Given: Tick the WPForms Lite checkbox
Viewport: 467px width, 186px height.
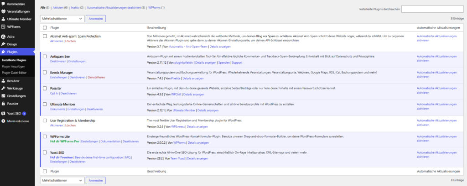Looking at the screenshot, I should pos(45,137).
